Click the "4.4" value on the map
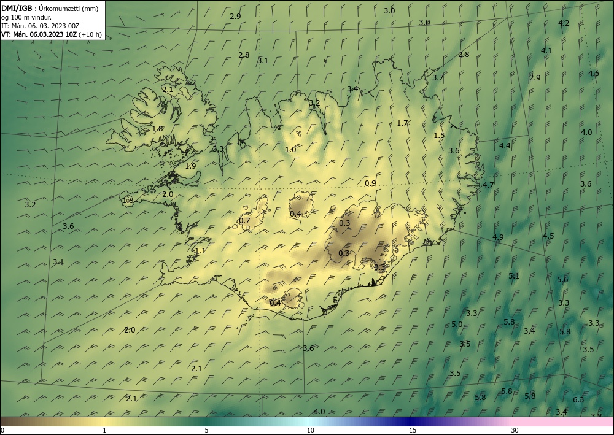This screenshot has height=435, width=614. point(505,146)
